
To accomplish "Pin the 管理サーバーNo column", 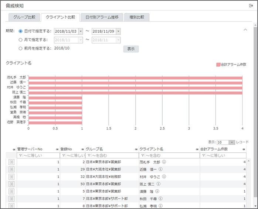I will coord(57,149).
